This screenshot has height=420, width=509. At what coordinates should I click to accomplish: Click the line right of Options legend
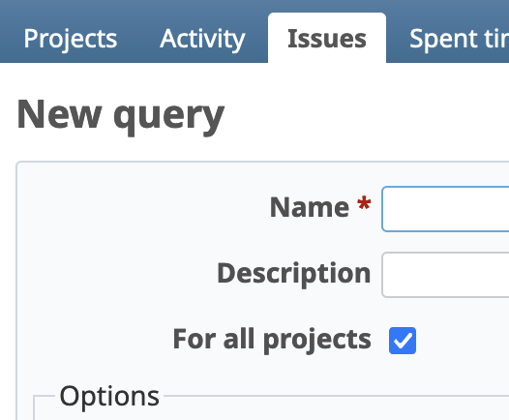pos(336,396)
